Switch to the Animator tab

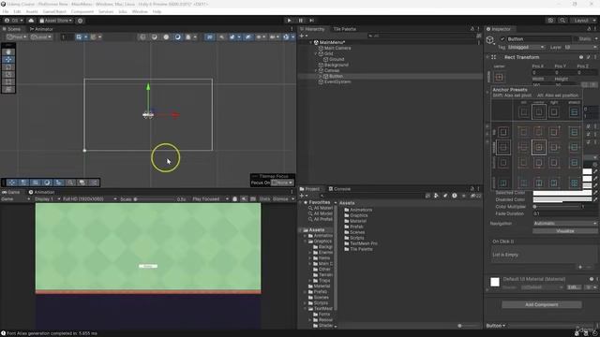coord(41,29)
